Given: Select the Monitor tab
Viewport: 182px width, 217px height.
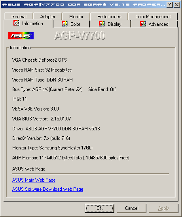Looking at the screenshot, I should pos(76,16).
